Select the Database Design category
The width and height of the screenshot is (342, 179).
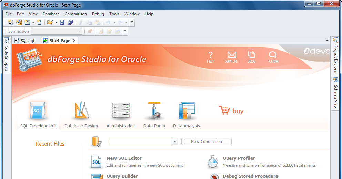81,115
